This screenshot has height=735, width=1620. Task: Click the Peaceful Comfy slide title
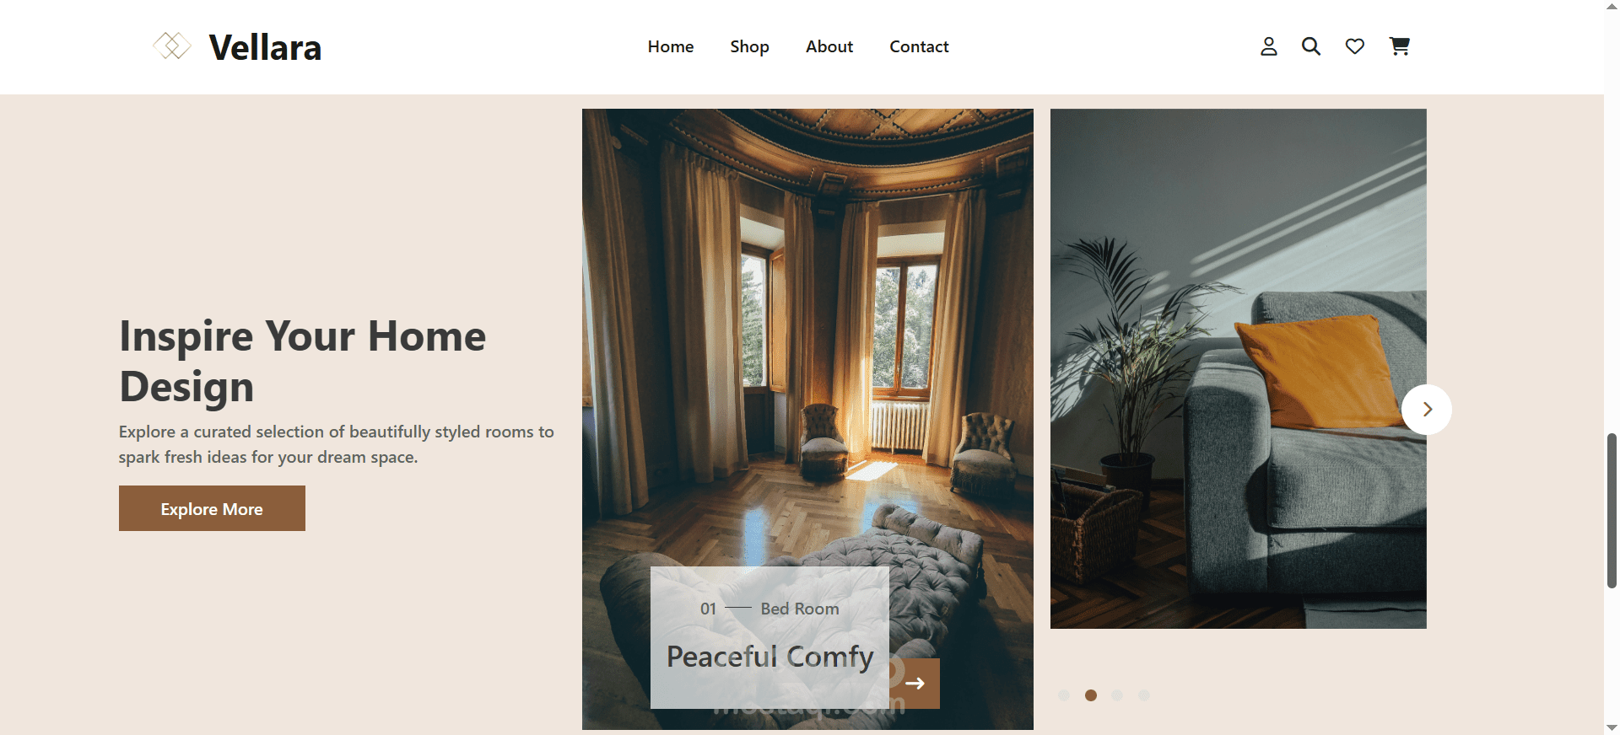click(x=769, y=657)
